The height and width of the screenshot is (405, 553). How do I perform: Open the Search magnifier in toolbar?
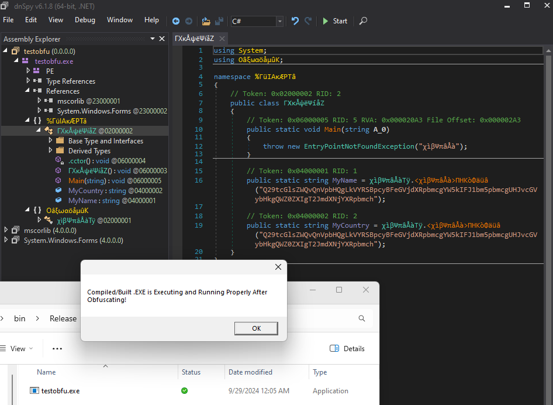(363, 21)
